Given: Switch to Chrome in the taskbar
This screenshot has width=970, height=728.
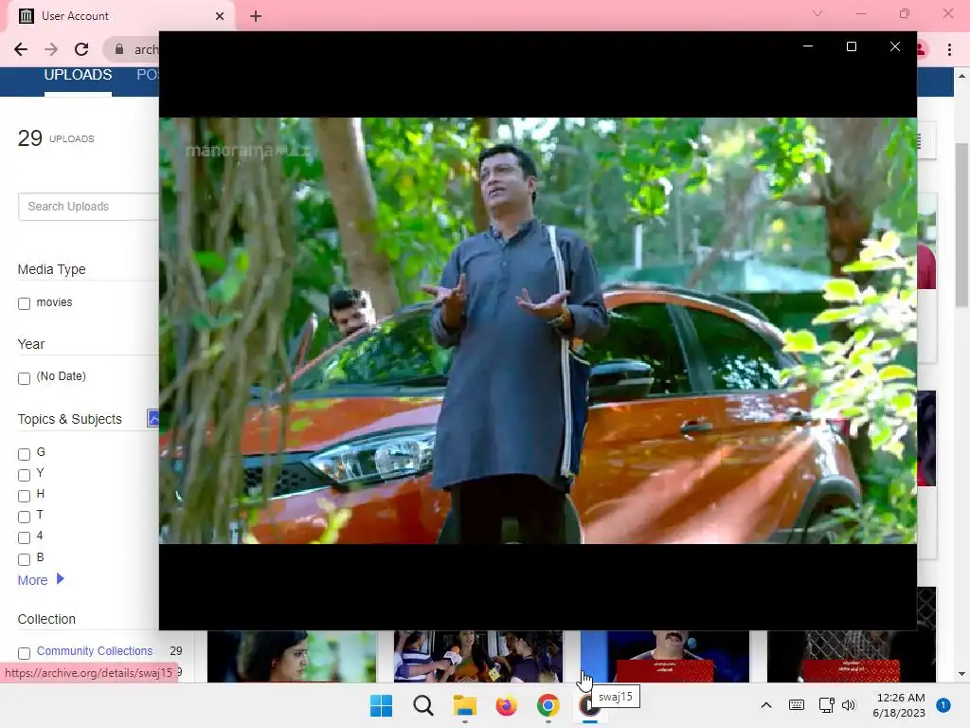Looking at the screenshot, I should pos(548,705).
